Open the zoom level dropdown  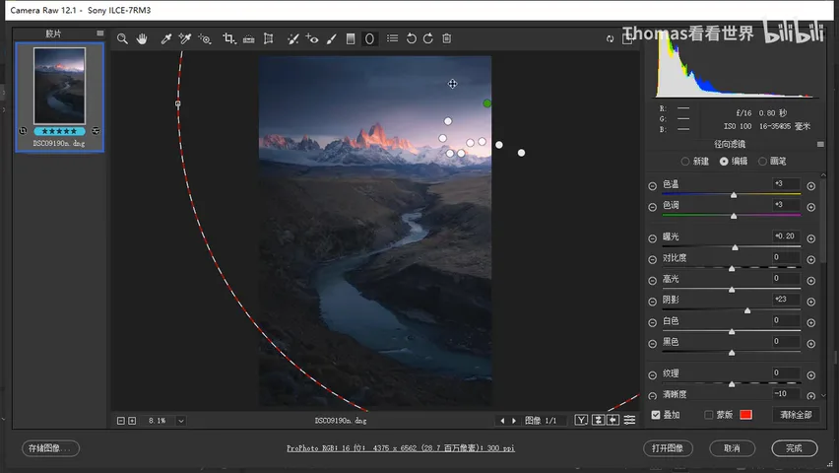(x=181, y=421)
